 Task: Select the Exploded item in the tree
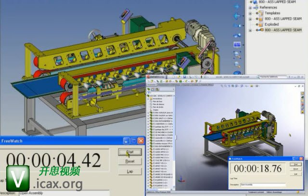point(271,25)
